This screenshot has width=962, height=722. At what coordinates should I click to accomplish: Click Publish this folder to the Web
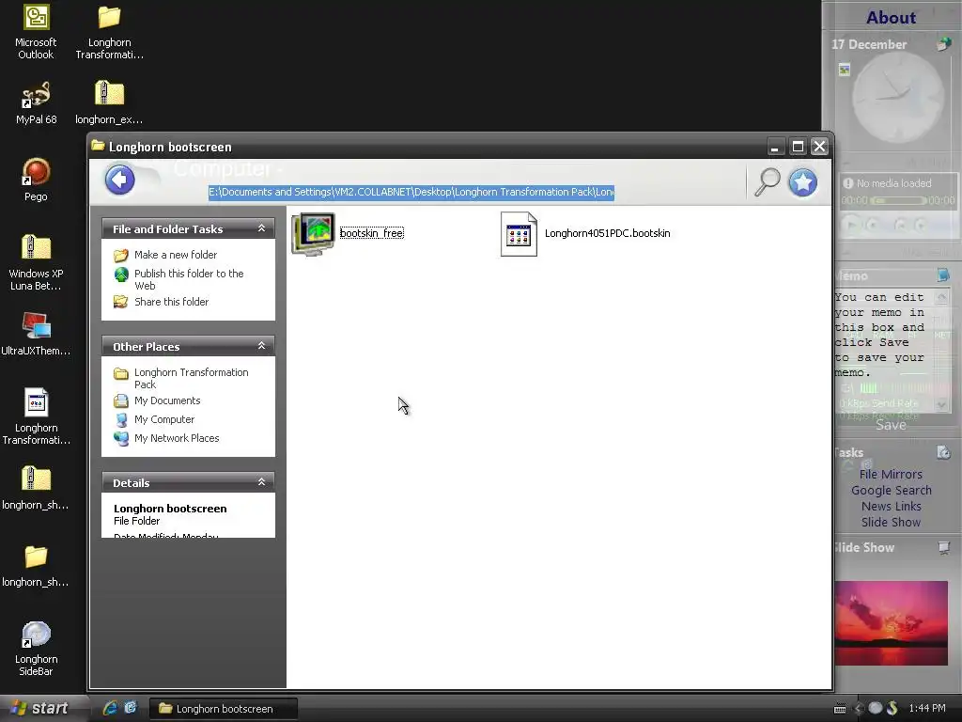tap(188, 279)
